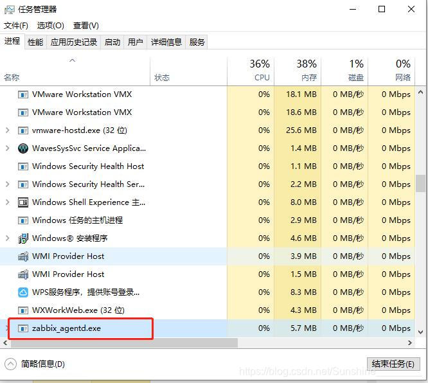
Task: Sort by the 状态 column header
Action: click(188, 71)
